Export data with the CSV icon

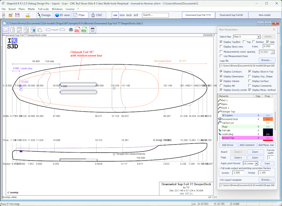[84, 30]
